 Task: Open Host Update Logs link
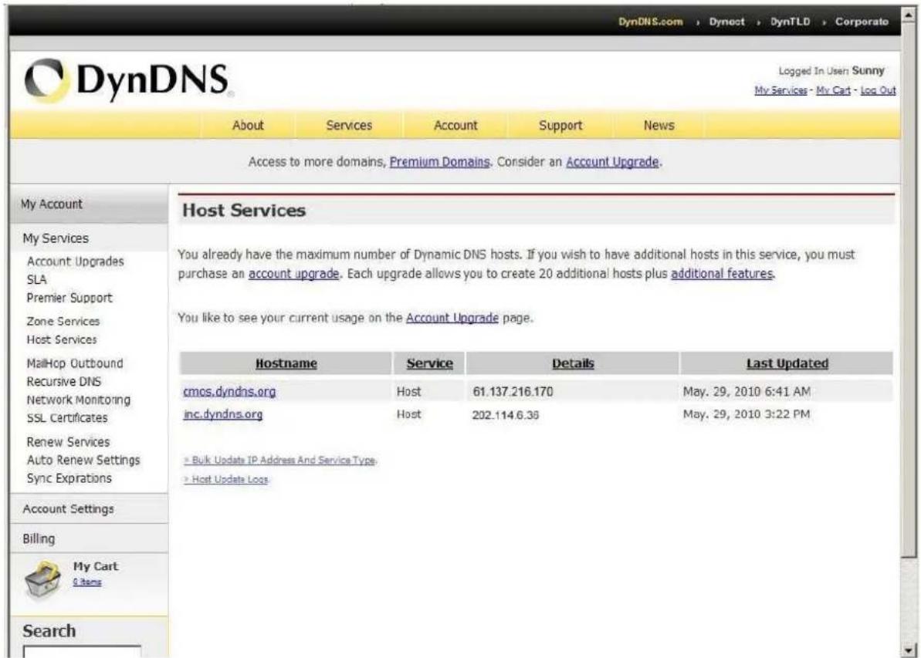coord(225,480)
